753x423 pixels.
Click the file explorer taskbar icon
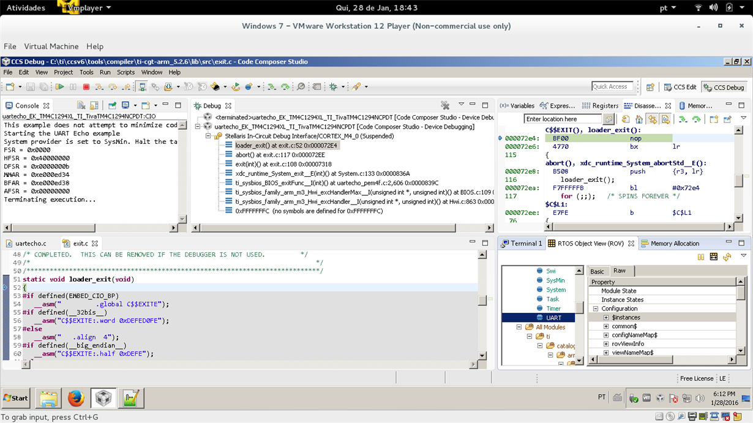click(x=48, y=398)
